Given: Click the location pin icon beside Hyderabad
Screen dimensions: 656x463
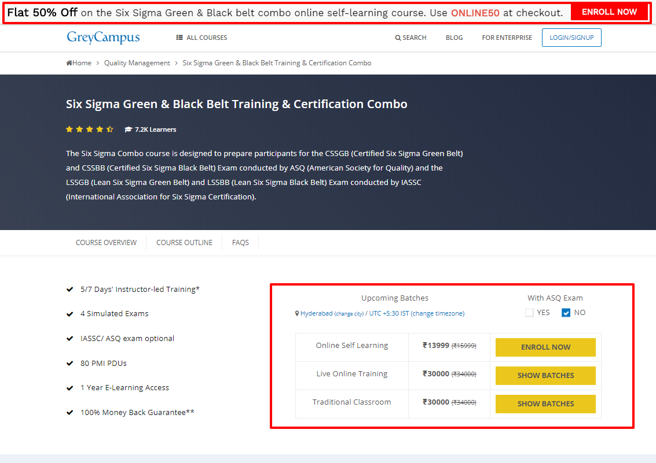Looking at the screenshot, I should click(297, 313).
